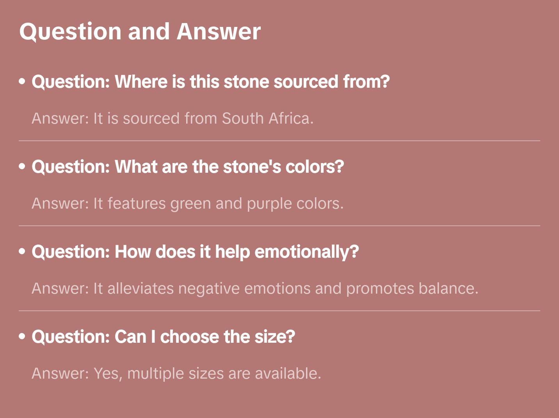
Task: Click the divider line above the size question
Action: pos(279,311)
